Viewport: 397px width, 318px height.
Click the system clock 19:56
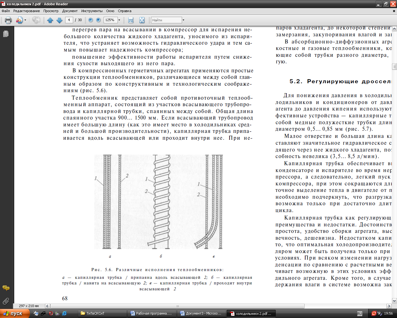388,313
